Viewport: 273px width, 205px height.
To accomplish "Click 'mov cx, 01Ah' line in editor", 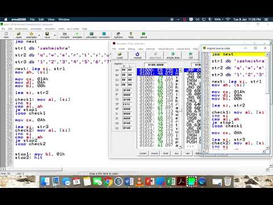I will coord(31,79).
